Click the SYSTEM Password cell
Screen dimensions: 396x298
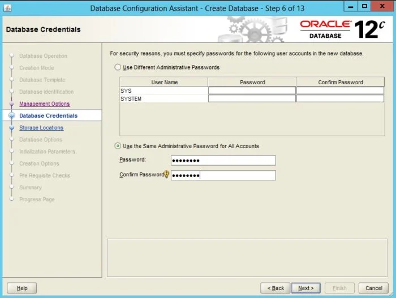pyautogui.click(x=252, y=98)
